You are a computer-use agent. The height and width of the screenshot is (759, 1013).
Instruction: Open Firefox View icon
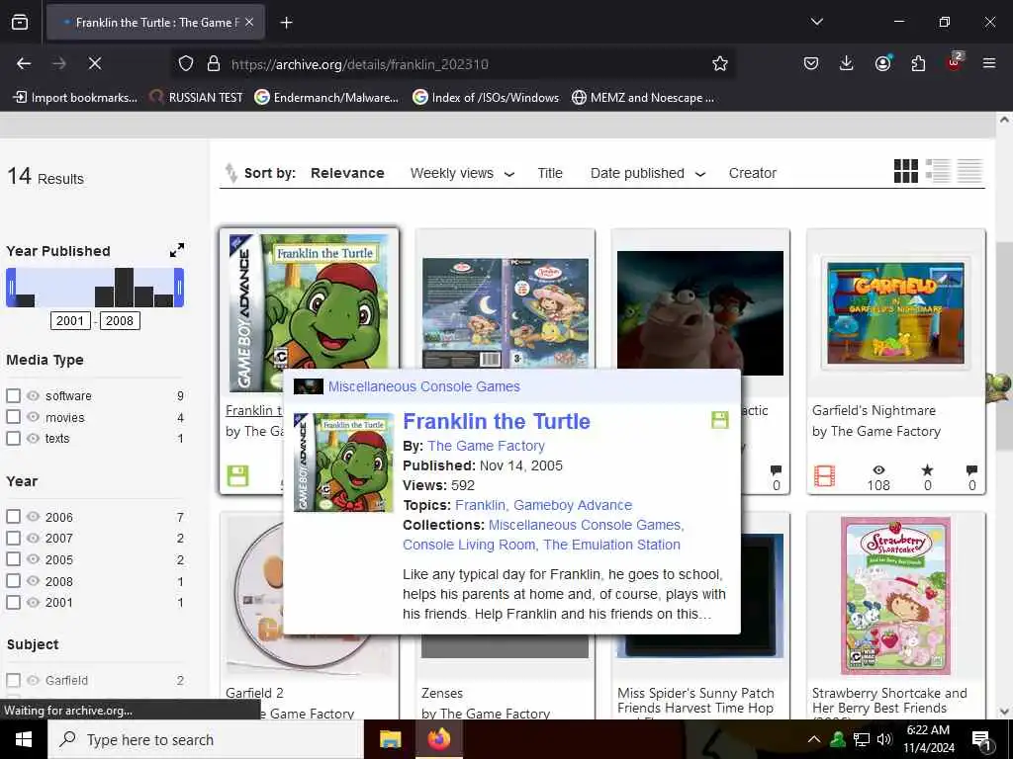(20, 23)
